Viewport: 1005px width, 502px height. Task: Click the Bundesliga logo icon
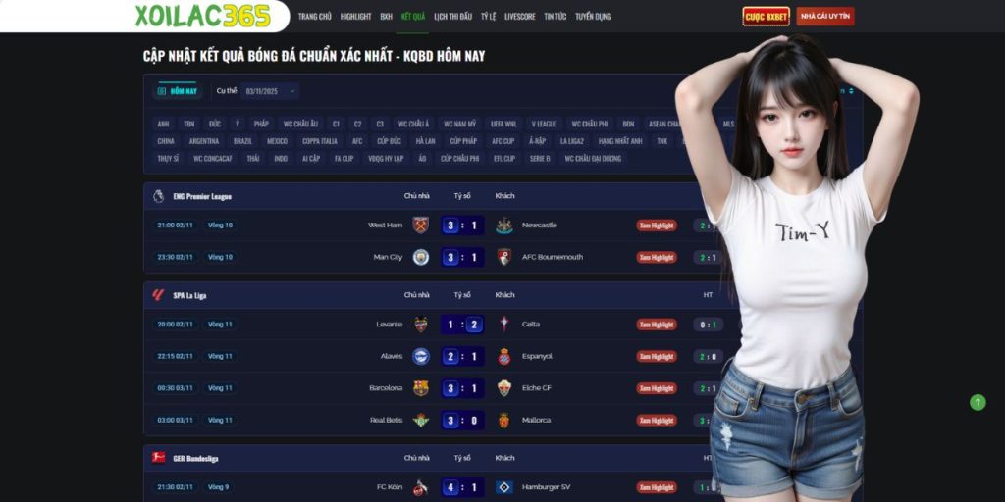coord(158,457)
